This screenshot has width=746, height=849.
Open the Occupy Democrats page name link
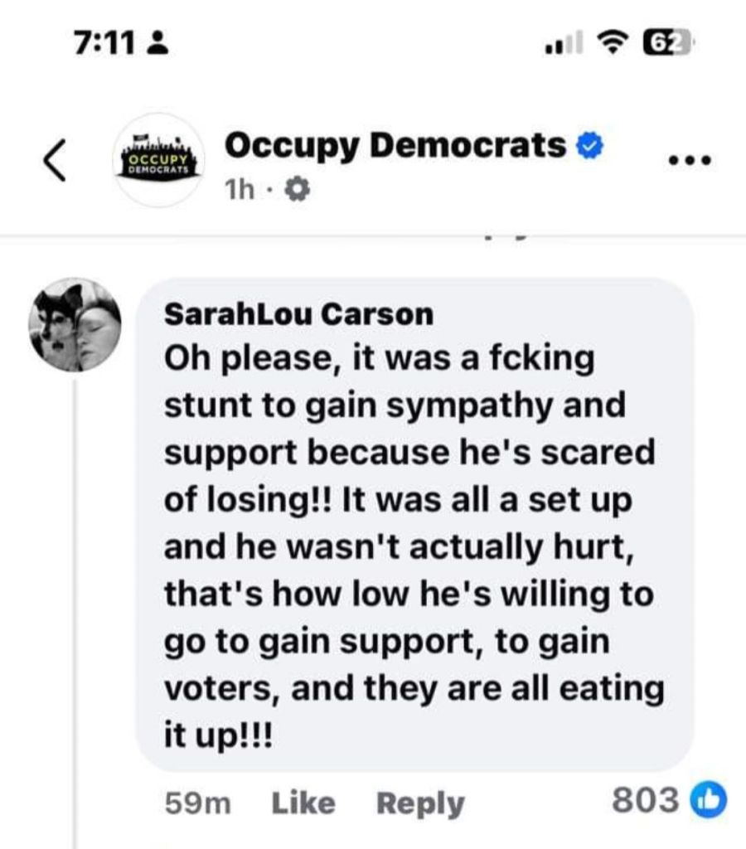[x=395, y=146]
